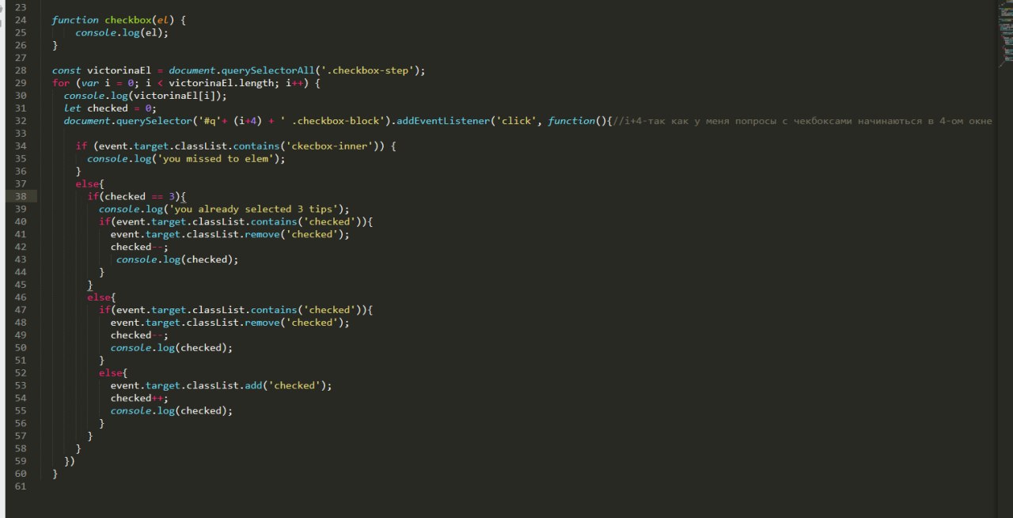
Task: Click line number 45 in the gutter
Action: 21,285
